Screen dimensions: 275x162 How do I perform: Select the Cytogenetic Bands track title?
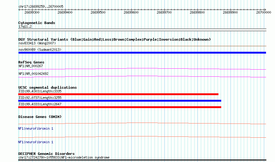coord(37,23)
